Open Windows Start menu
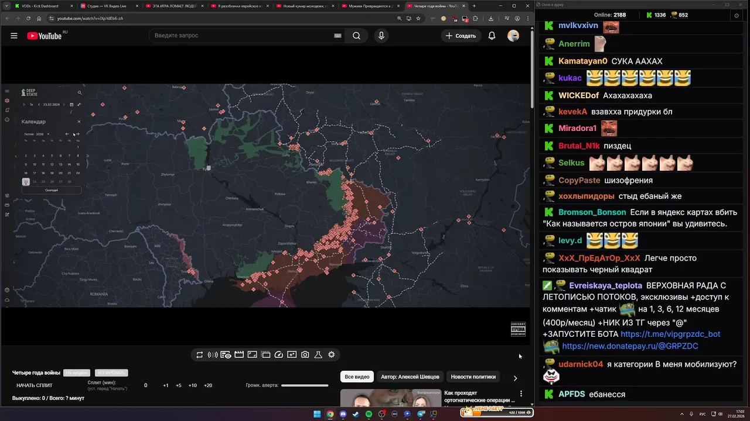Screen dimensions: 750x421 coord(317,414)
